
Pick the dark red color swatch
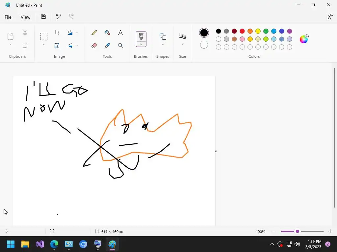[x=234, y=31]
